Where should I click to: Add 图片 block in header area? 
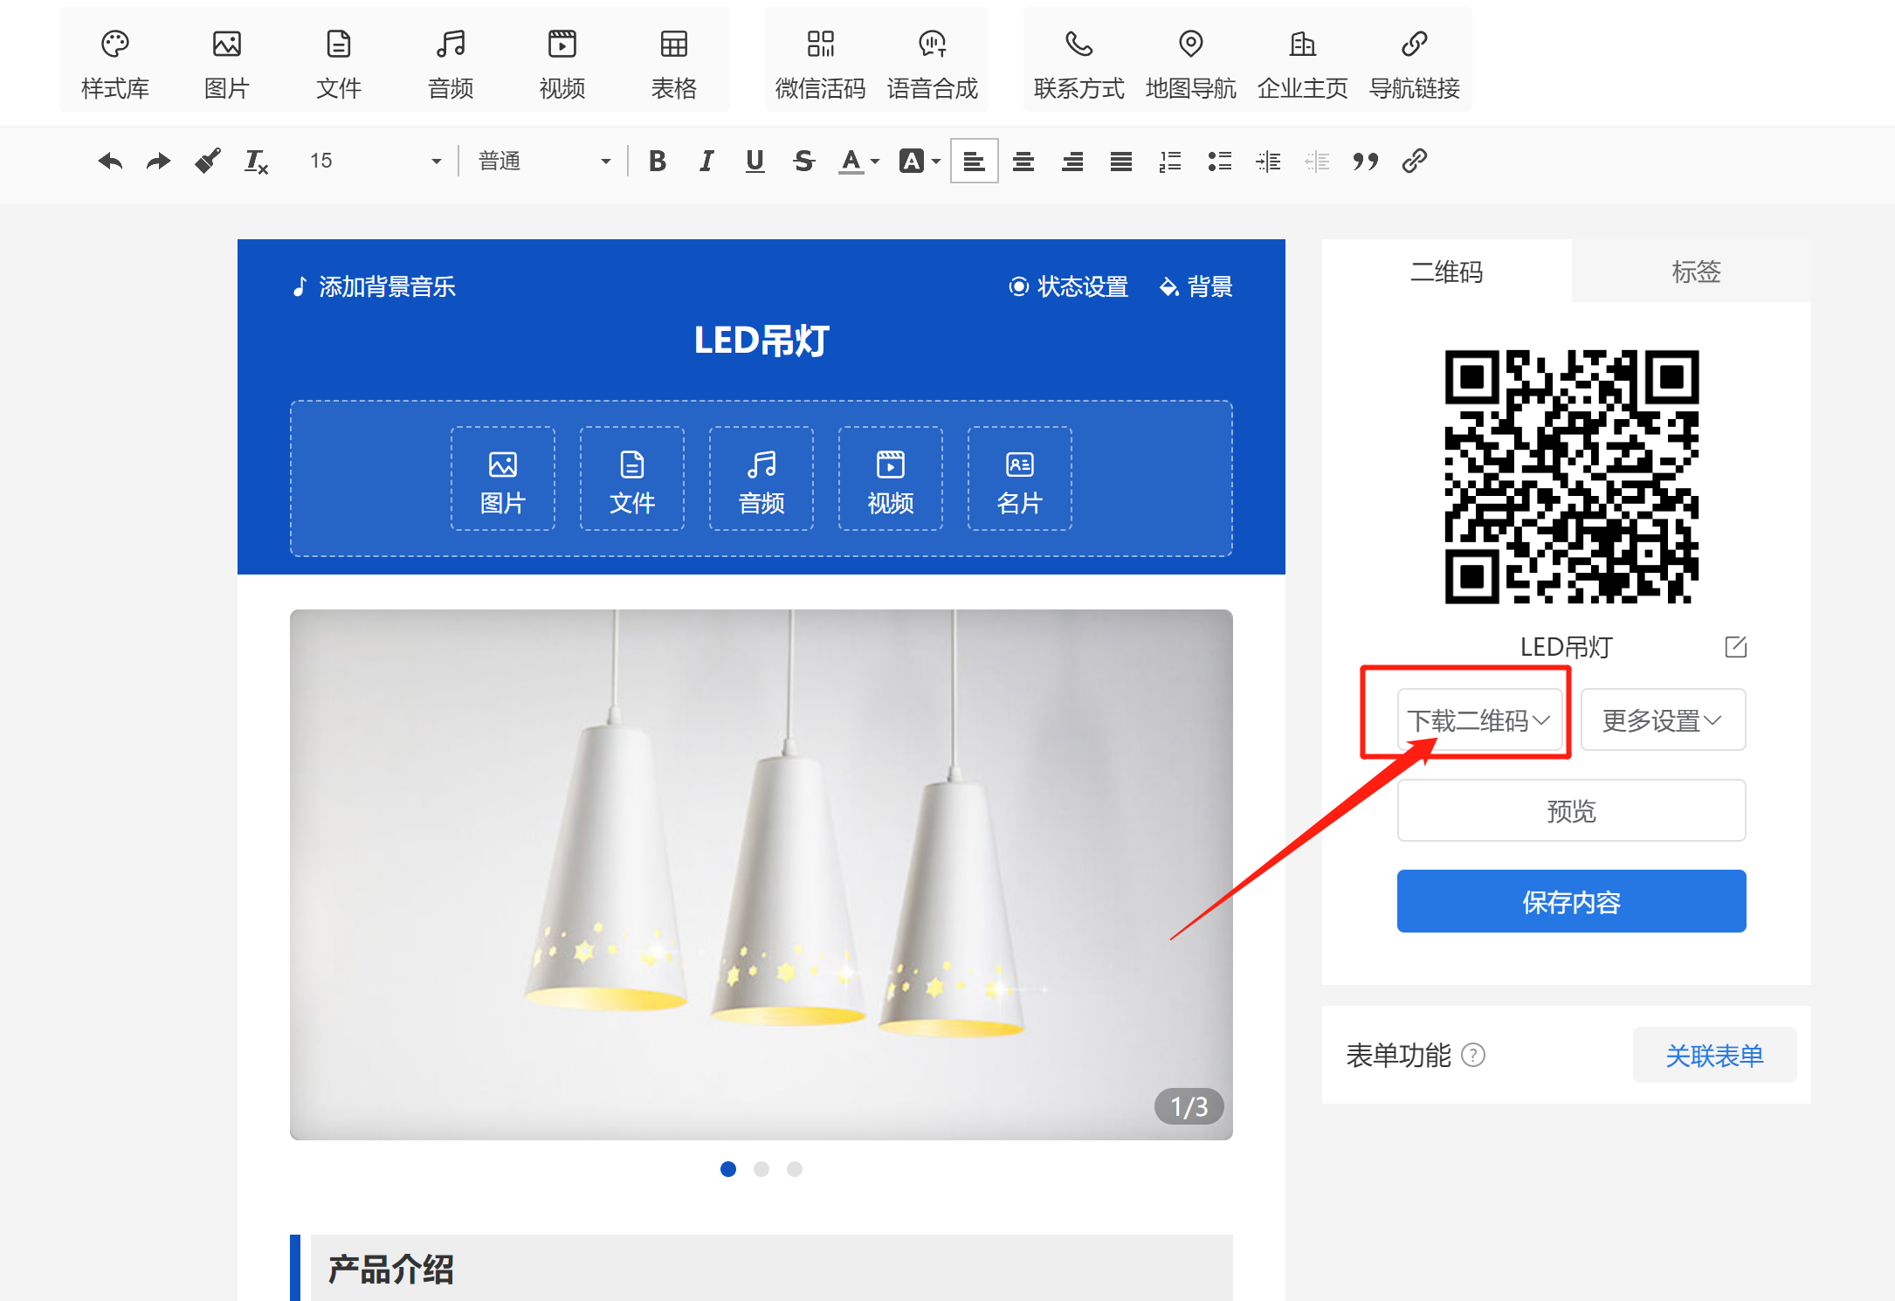click(503, 478)
